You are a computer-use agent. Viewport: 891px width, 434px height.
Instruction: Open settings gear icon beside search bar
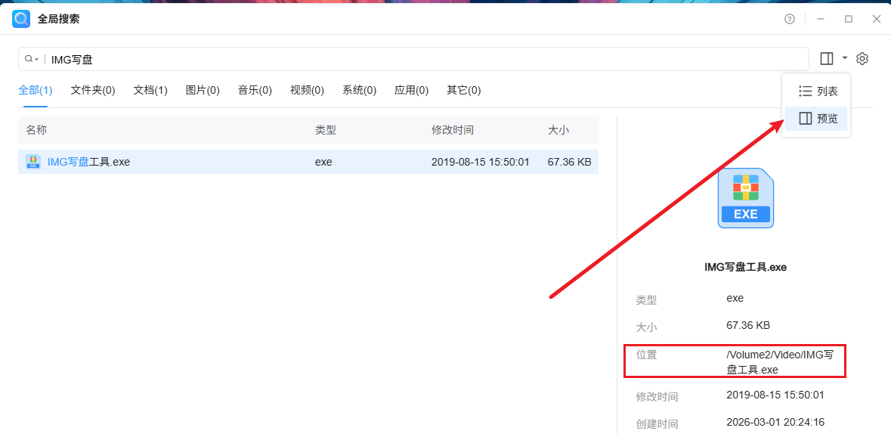(862, 58)
